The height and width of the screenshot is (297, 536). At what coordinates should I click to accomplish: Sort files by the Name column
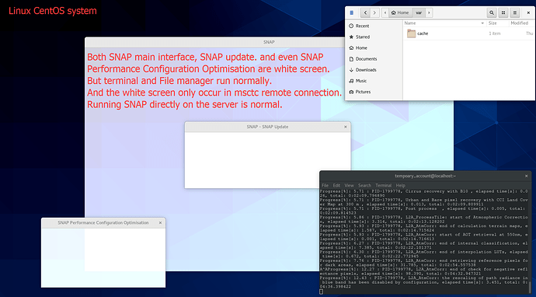point(444,23)
